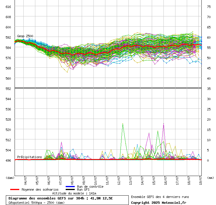Click the magenta precipitation peak near 16/07

point(163,124)
